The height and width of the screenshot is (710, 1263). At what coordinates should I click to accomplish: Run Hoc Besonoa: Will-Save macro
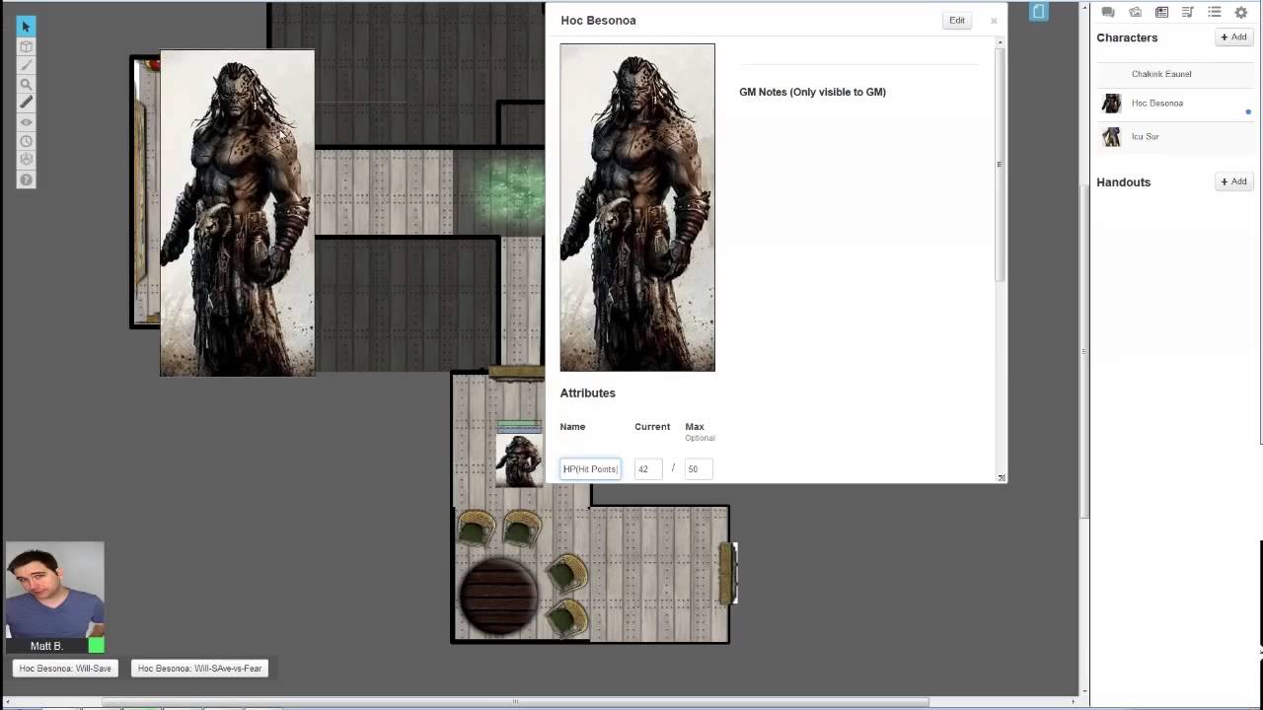65,669
